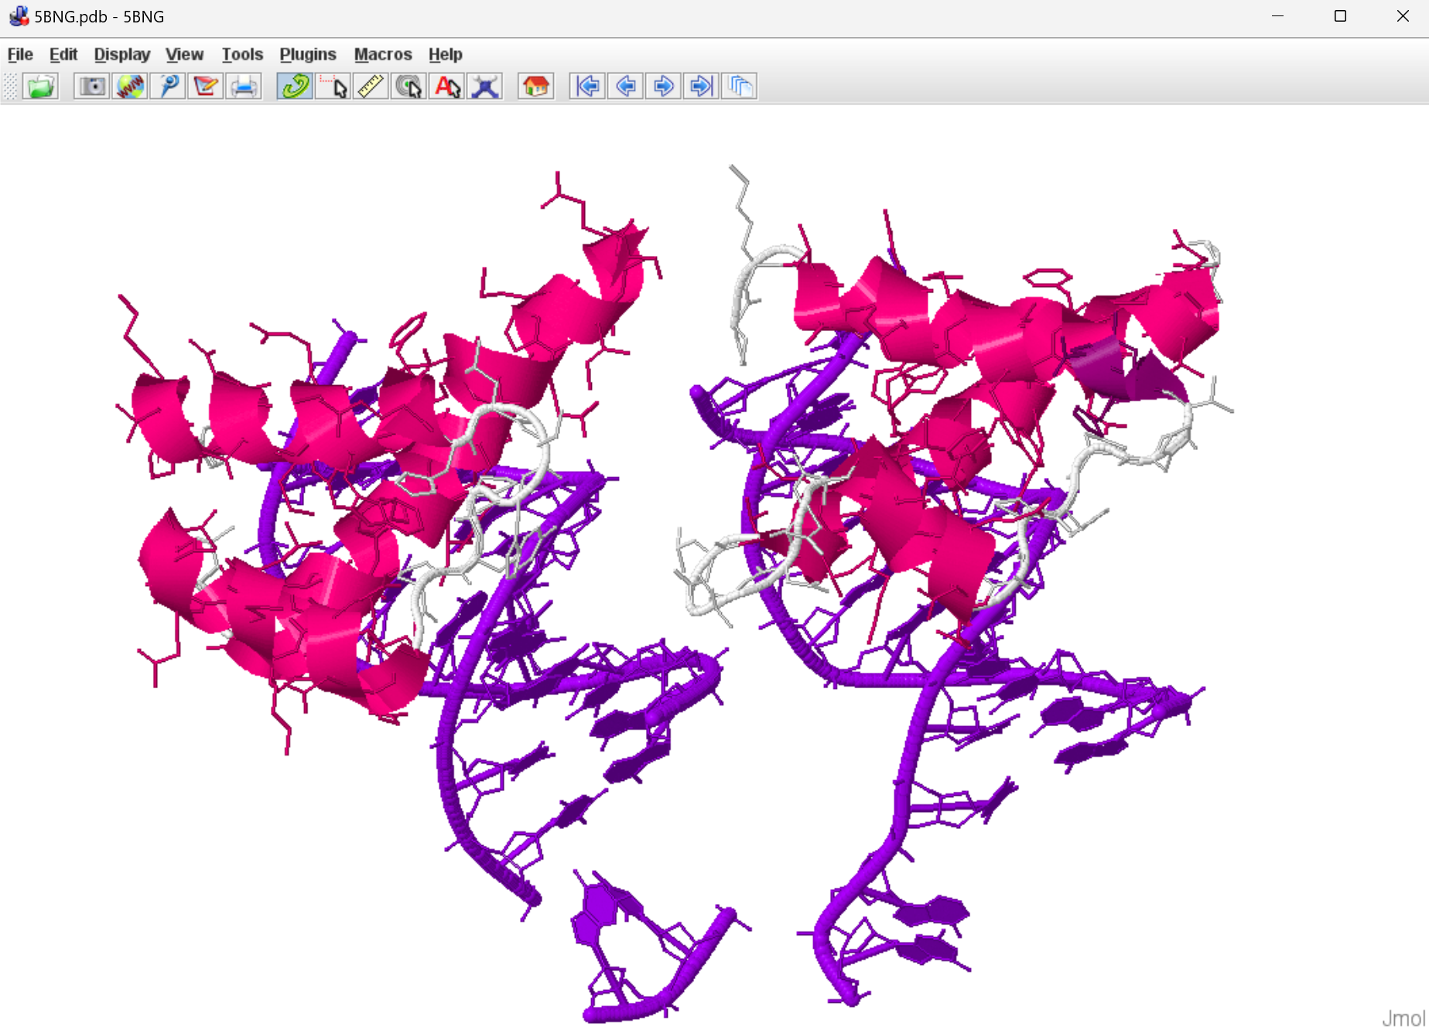Click the toolbar's dotted drag handle

click(x=10, y=86)
